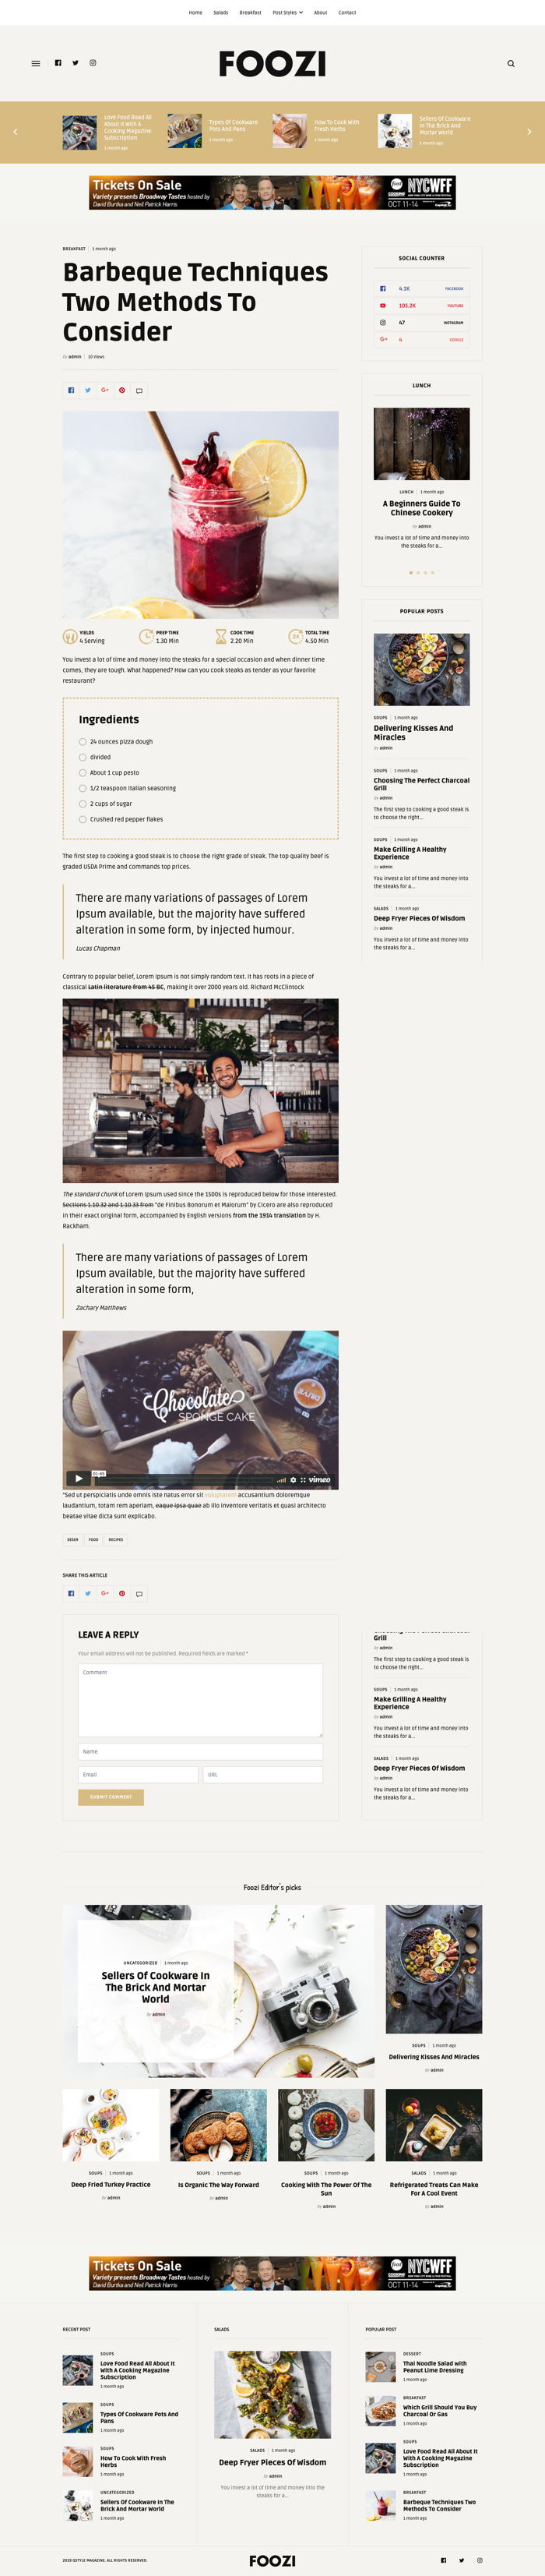The width and height of the screenshot is (545, 2576).
Task: Open the Salads menu item
Action: click(x=220, y=13)
